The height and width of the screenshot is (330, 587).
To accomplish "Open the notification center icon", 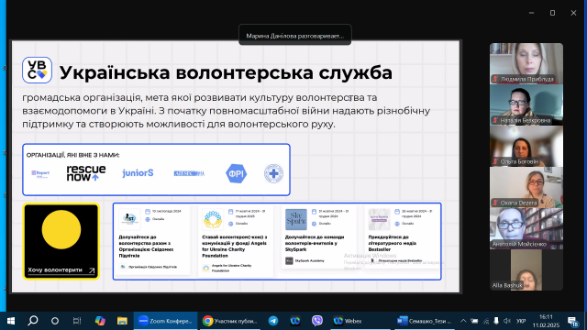I will (572, 321).
